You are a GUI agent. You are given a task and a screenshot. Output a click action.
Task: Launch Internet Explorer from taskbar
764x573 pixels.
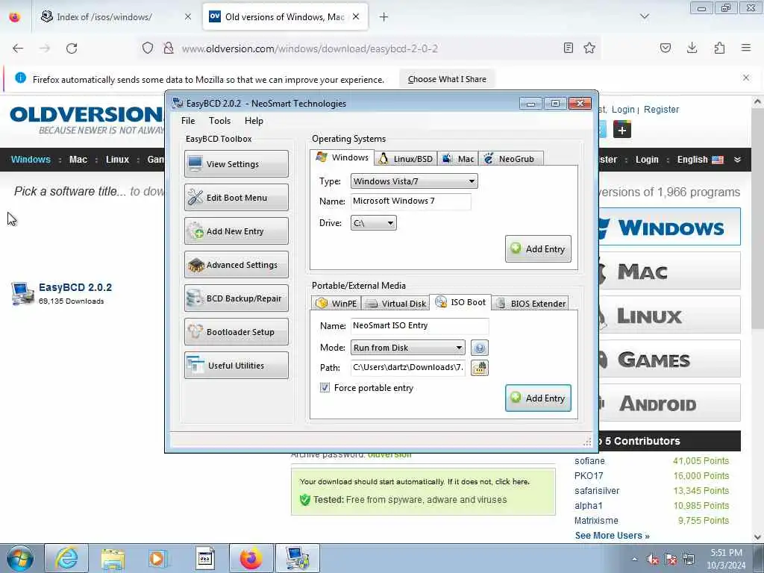pos(66,558)
